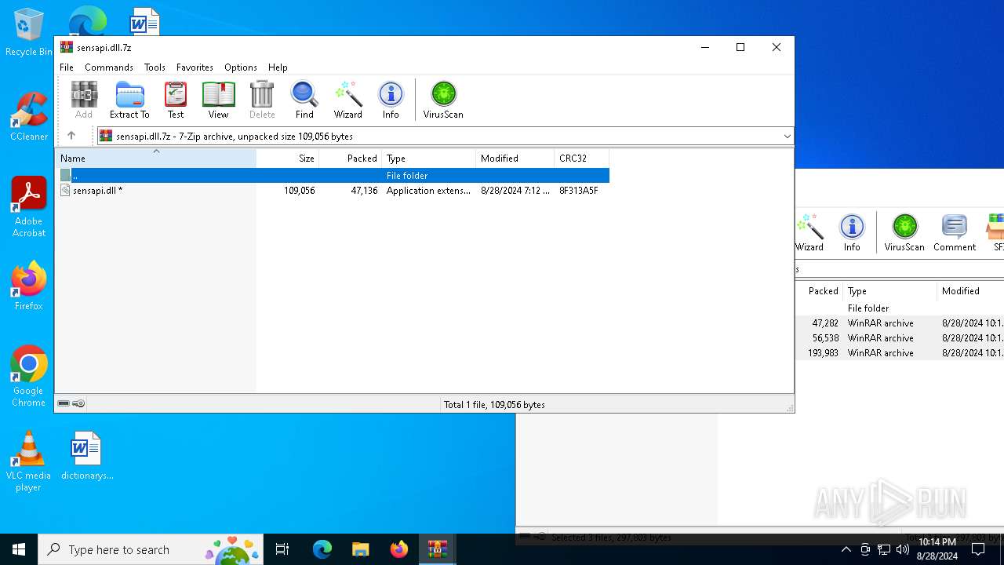
Task: Click the volume tray icon
Action: click(x=903, y=549)
